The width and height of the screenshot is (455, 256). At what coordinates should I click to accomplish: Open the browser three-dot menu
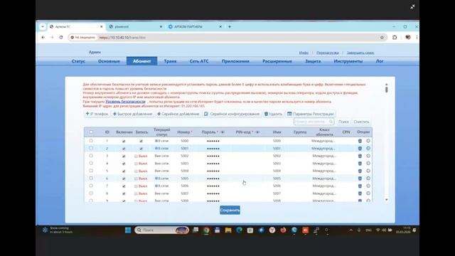(417, 38)
